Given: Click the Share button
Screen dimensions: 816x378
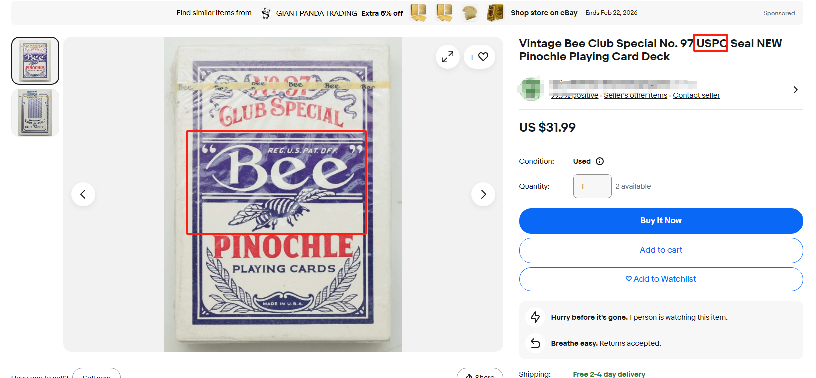Looking at the screenshot, I should 480,375.
